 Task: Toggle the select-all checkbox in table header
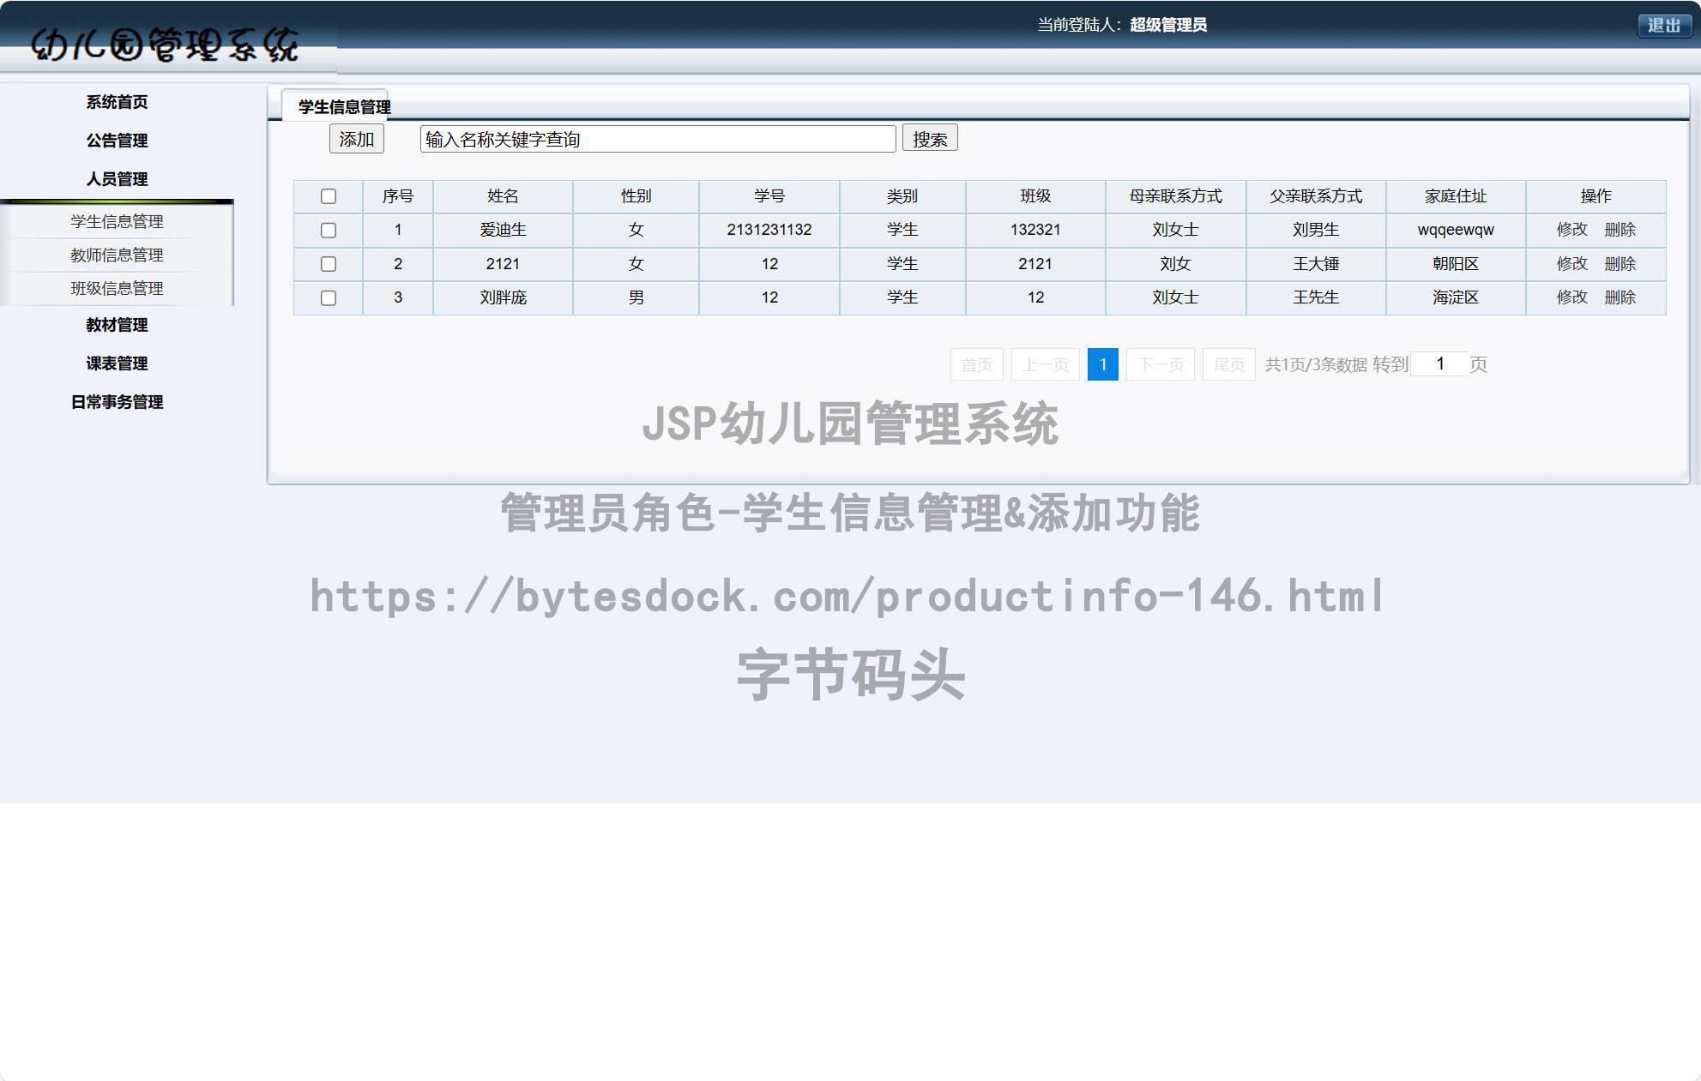pos(329,196)
